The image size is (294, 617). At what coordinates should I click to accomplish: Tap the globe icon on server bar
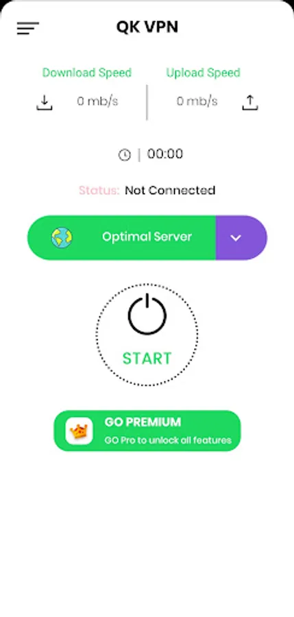tap(62, 238)
